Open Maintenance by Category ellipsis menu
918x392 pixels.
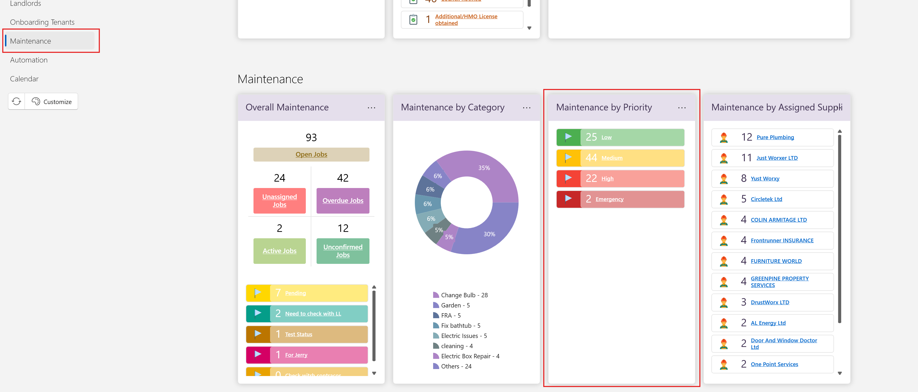[x=526, y=108]
